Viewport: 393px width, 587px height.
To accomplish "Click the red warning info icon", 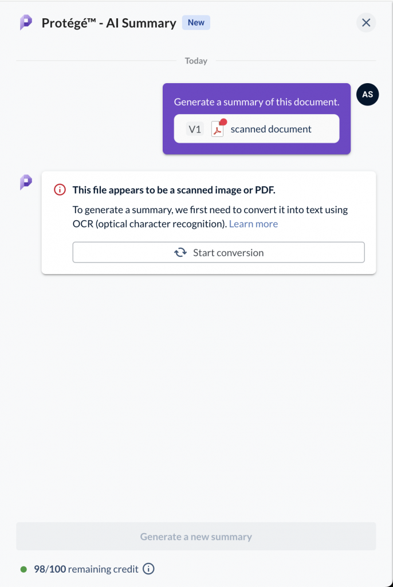I will click(x=60, y=190).
